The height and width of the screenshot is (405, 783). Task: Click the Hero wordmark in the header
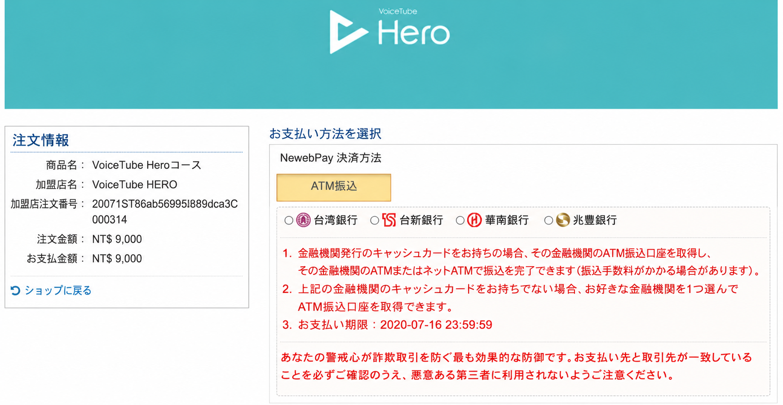(413, 33)
